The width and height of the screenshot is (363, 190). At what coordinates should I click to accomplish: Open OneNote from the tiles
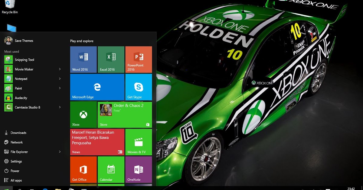tap(139, 169)
